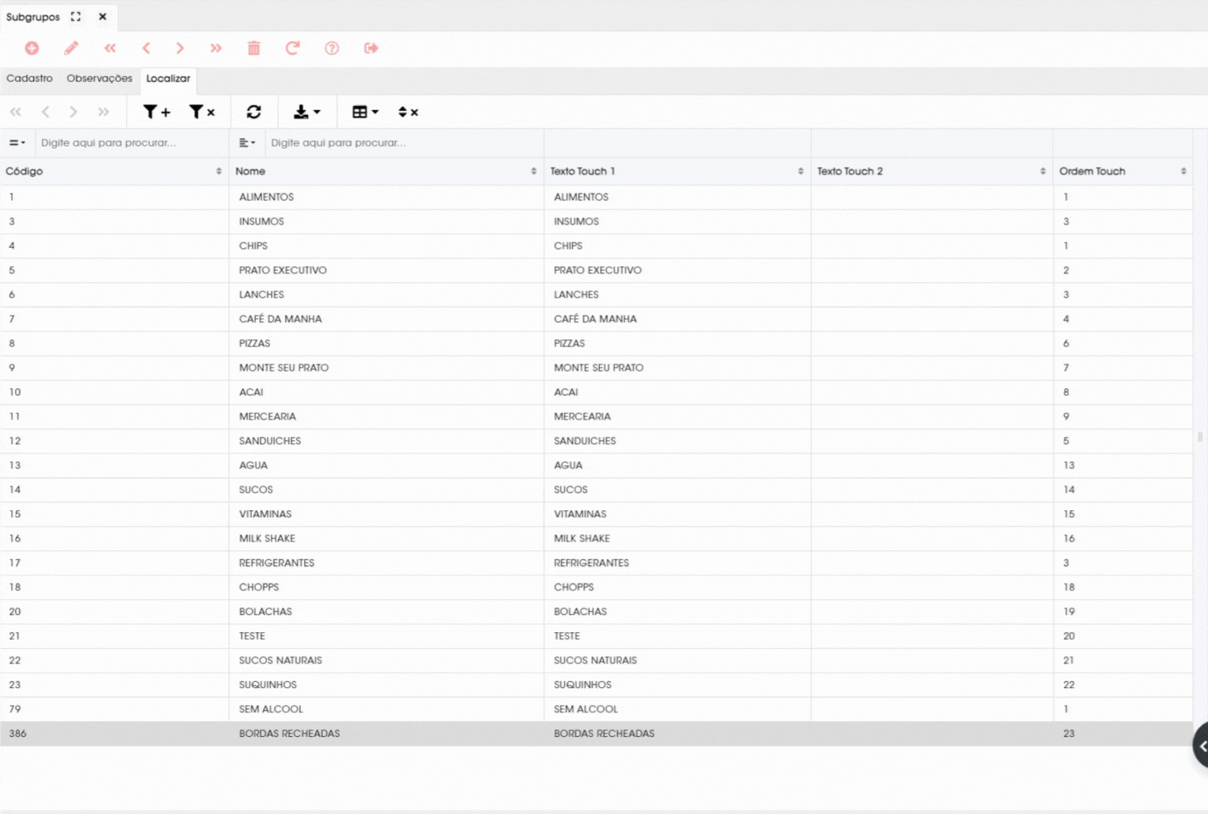Go to previous record with red left arrow
This screenshot has width=1208, height=814.
click(x=146, y=48)
